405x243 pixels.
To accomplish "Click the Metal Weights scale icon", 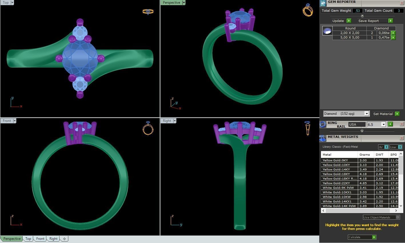I will point(323,138).
